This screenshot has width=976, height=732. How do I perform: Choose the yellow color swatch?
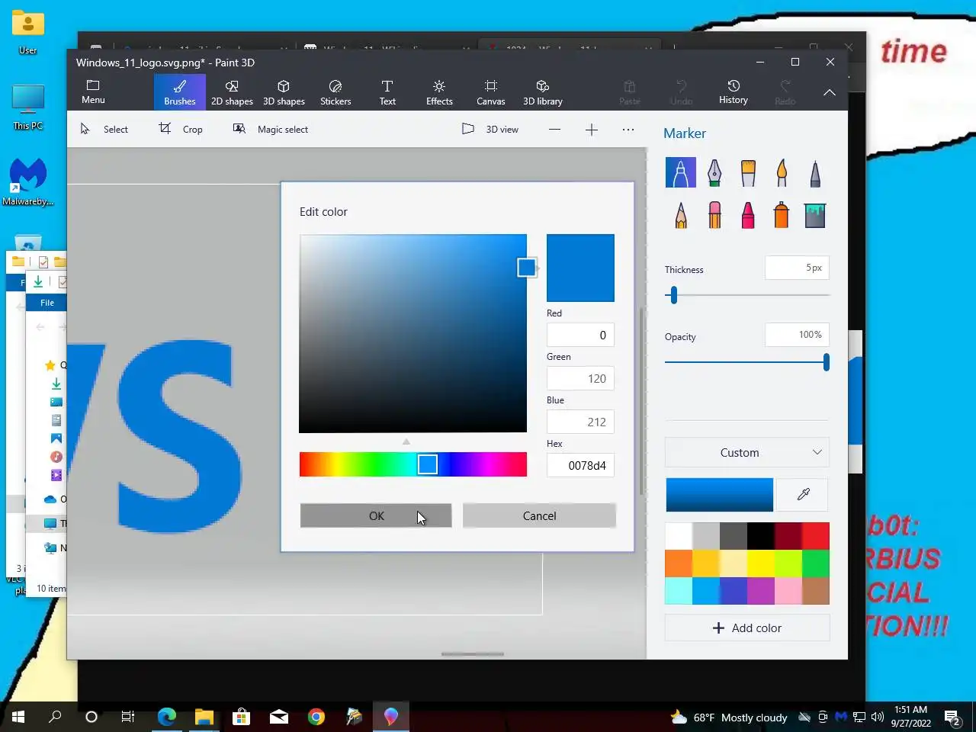[x=761, y=563]
